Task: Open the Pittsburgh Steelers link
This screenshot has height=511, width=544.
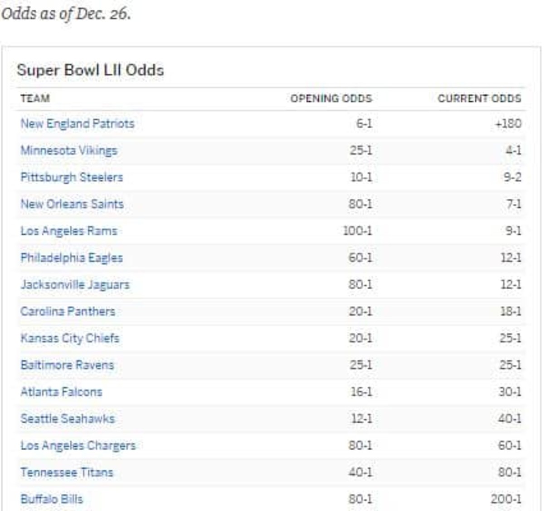Action: (72, 177)
